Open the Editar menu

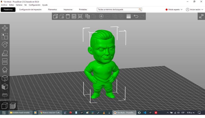click(12, 5)
